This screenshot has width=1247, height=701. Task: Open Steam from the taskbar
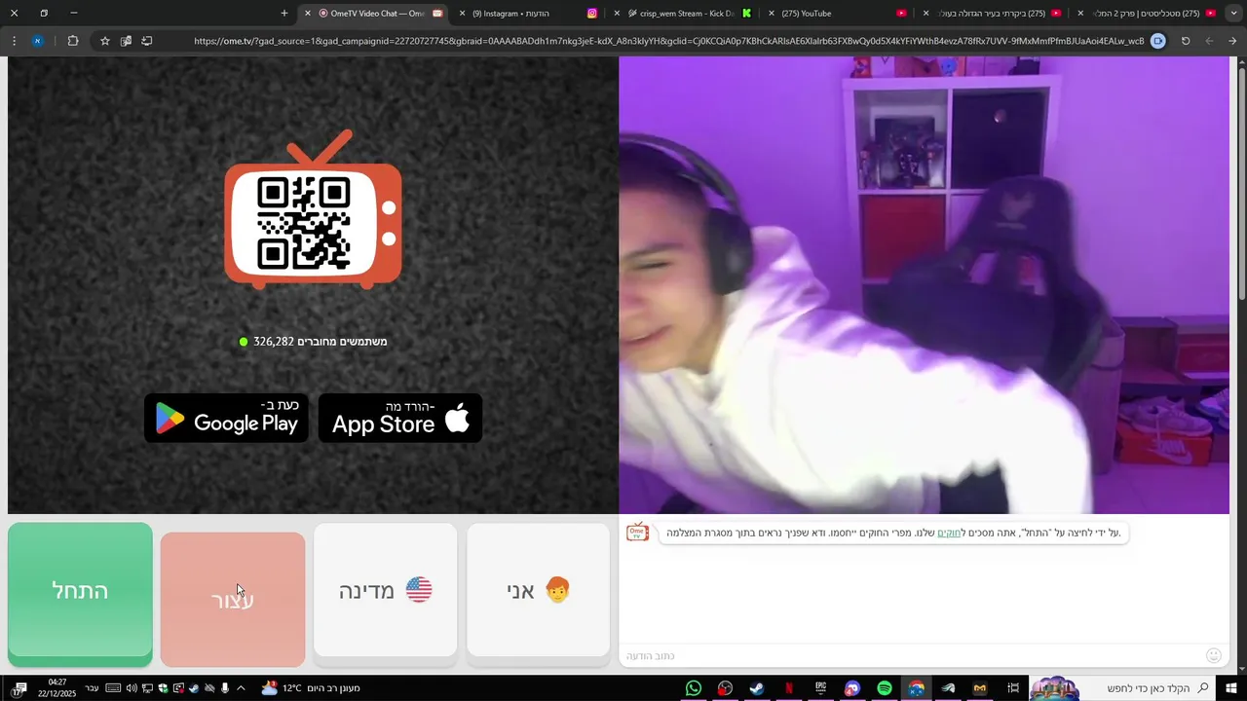[757, 688]
